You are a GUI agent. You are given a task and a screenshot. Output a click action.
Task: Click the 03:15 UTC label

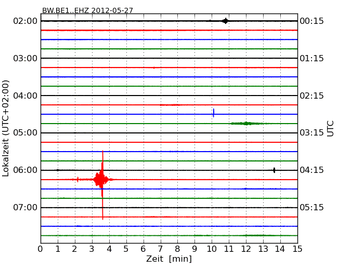click(311, 132)
